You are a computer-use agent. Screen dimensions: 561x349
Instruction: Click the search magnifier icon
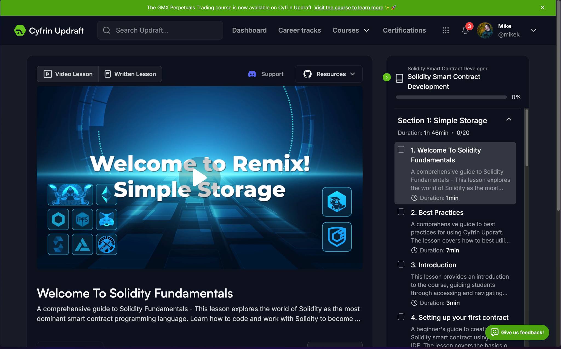(107, 30)
